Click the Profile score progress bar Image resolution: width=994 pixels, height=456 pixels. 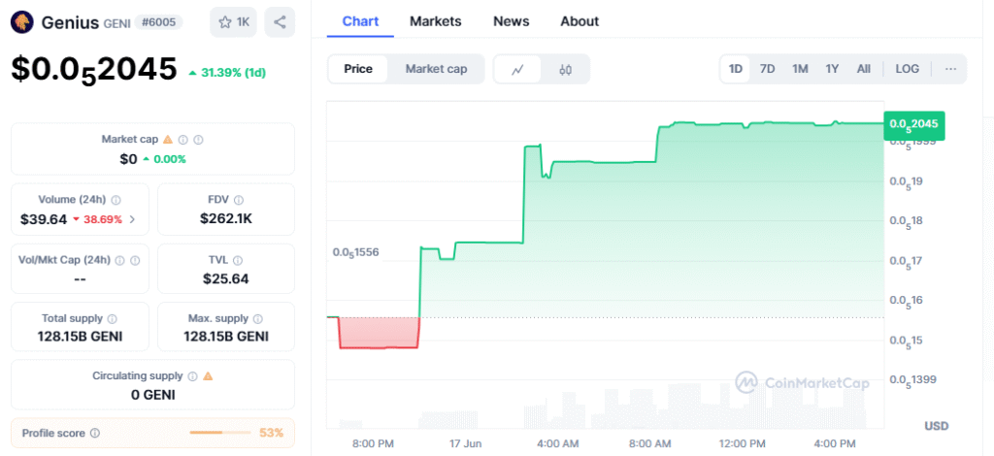[x=220, y=433]
